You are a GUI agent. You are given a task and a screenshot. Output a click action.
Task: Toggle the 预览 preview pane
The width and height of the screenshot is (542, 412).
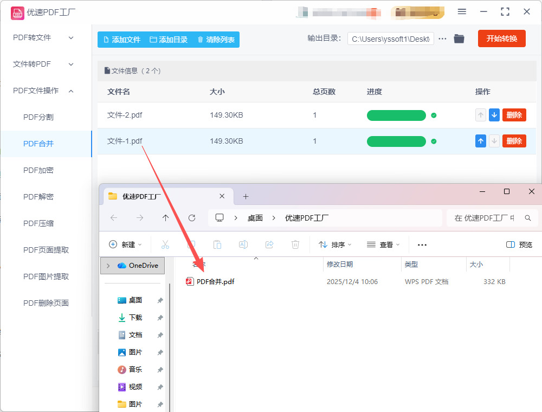[x=519, y=244]
